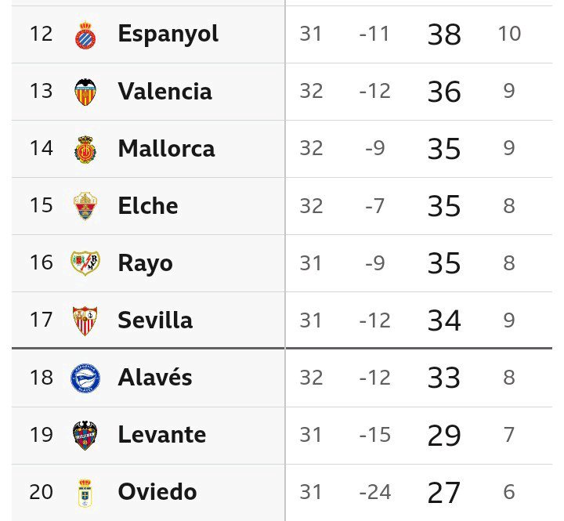
Task: Click the Alavés club crest
Action: coord(85,378)
